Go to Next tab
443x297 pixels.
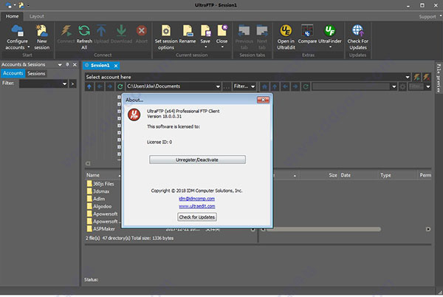tap(262, 37)
